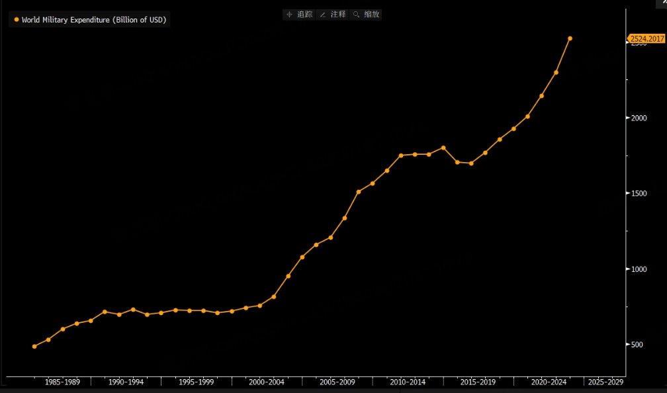
Task: Click the 2000-2004 x-axis label
Action: [267, 382]
